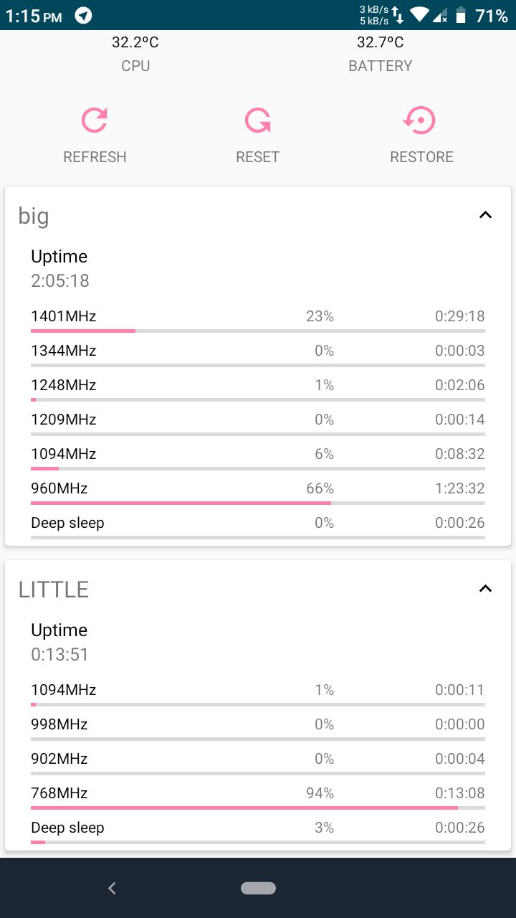Viewport: 516px width, 918px height.
Task: Tap the CPU temperature reading
Action: pos(135,42)
